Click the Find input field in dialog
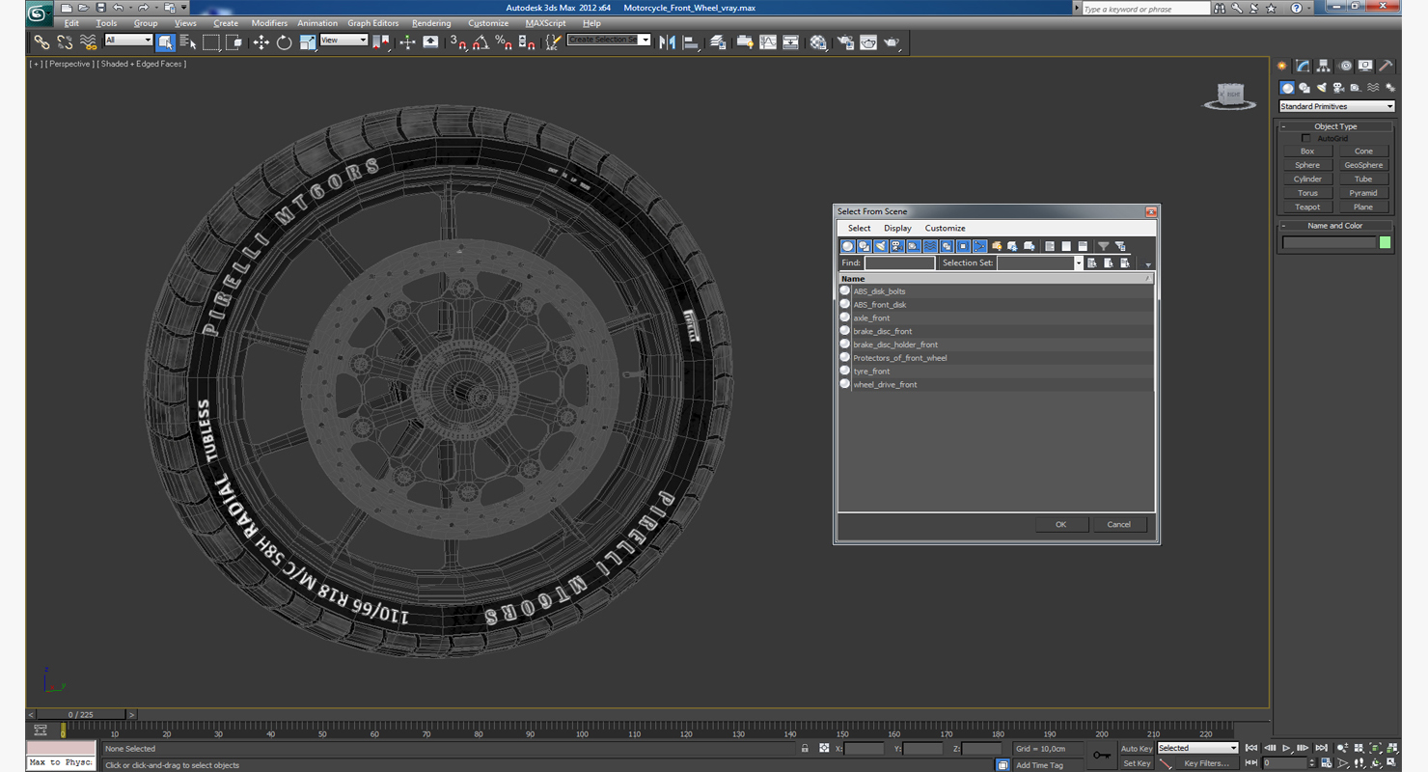 click(899, 262)
